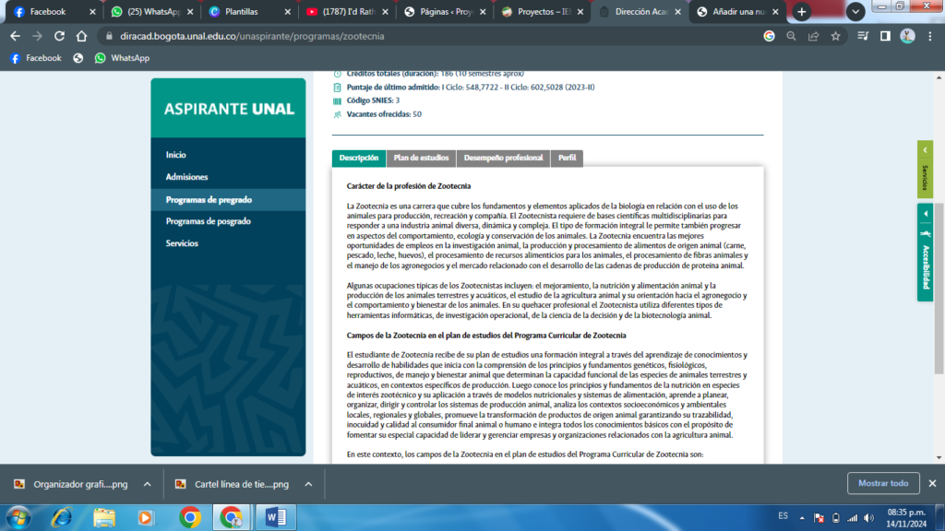Expand options for Organizador grafi download
Image resolution: width=945 pixels, height=531 pixels.
pyautogui.click(x=147, y=483)
